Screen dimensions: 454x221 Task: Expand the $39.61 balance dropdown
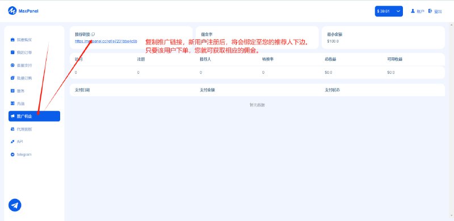tap(389, 11)
